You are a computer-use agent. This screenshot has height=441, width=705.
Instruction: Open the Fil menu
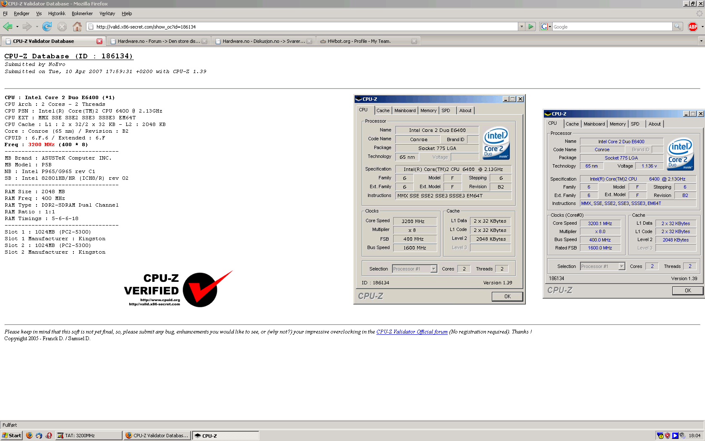[5, 13]
